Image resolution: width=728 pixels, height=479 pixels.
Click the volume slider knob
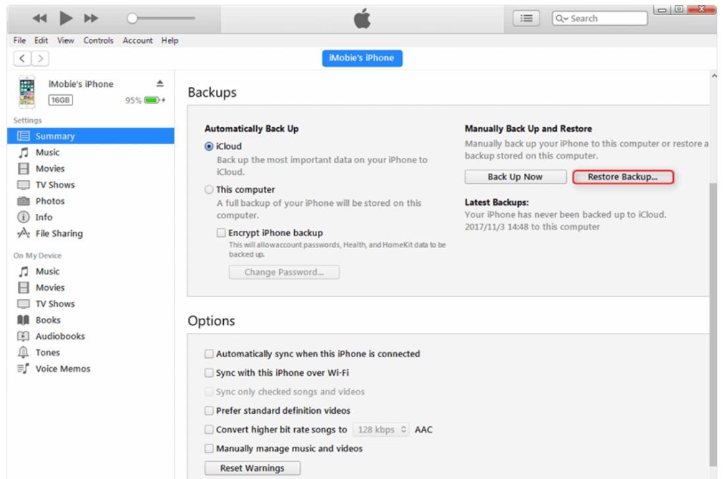click(132, 18)
